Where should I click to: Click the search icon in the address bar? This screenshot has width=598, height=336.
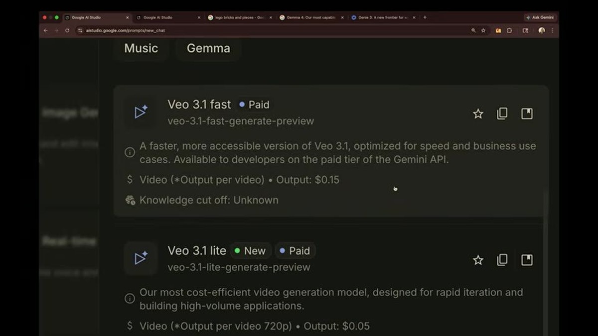[x=473, y=30]
